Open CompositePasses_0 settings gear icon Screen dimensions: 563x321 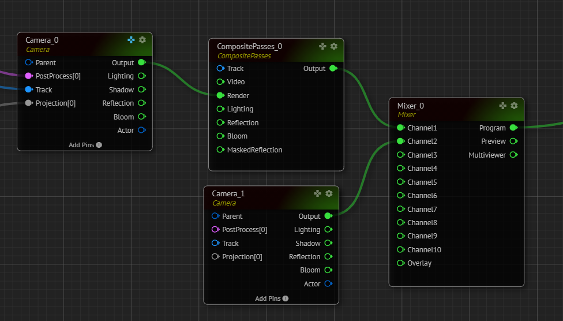(x=333, y=46)
